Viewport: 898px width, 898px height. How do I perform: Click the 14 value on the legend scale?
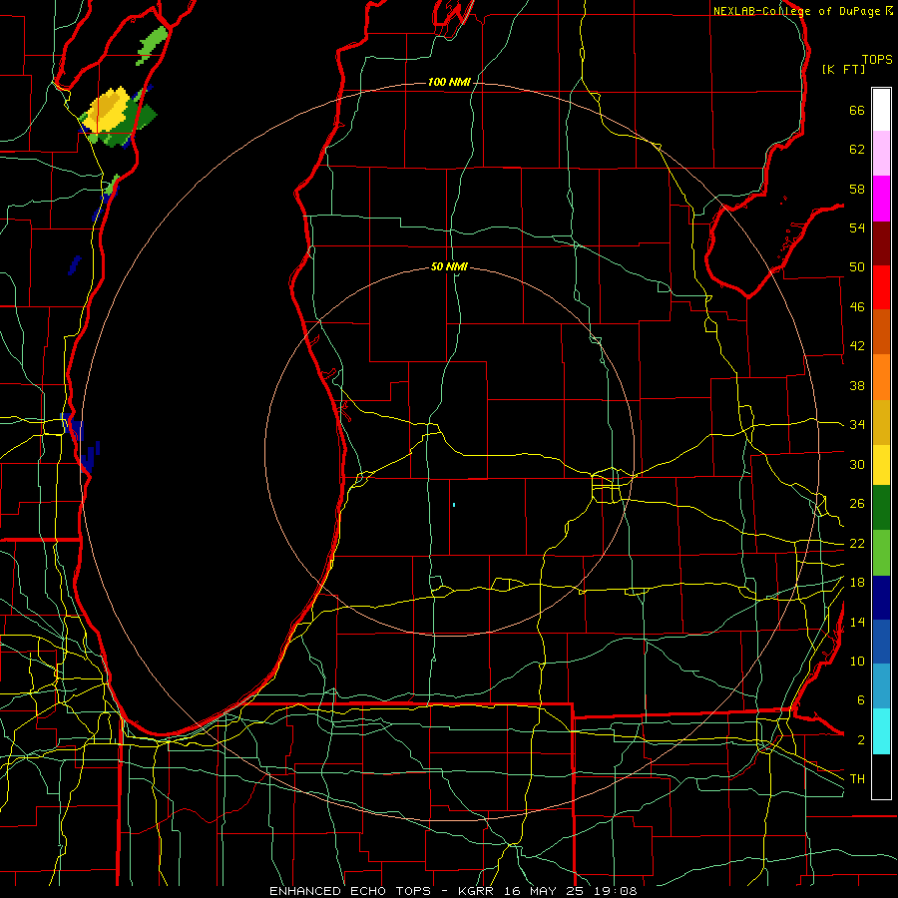pos(857,622)
